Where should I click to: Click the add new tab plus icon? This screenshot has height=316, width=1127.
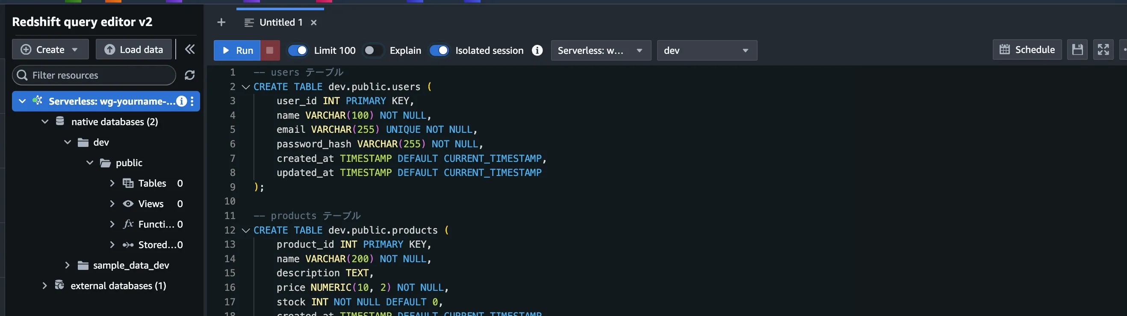point(221,22)
